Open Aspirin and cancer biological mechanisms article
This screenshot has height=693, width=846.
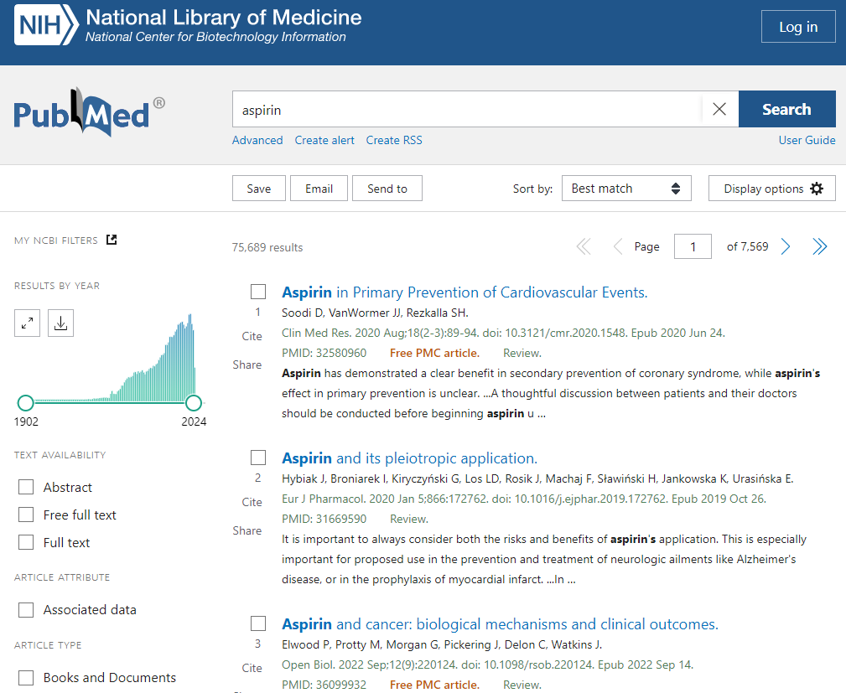(501, 624)
